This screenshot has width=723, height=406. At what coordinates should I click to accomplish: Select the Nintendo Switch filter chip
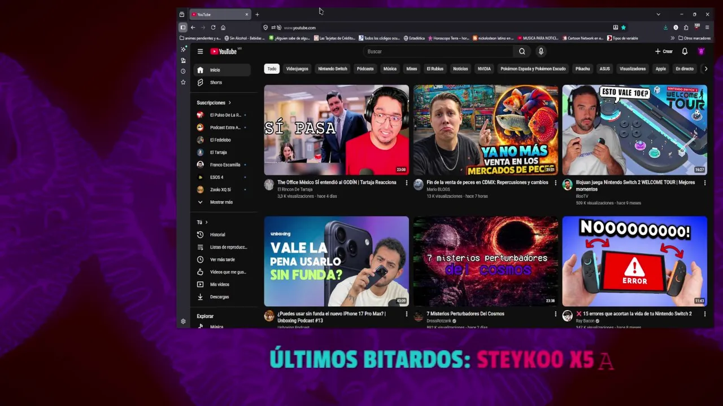coord(333,69)
